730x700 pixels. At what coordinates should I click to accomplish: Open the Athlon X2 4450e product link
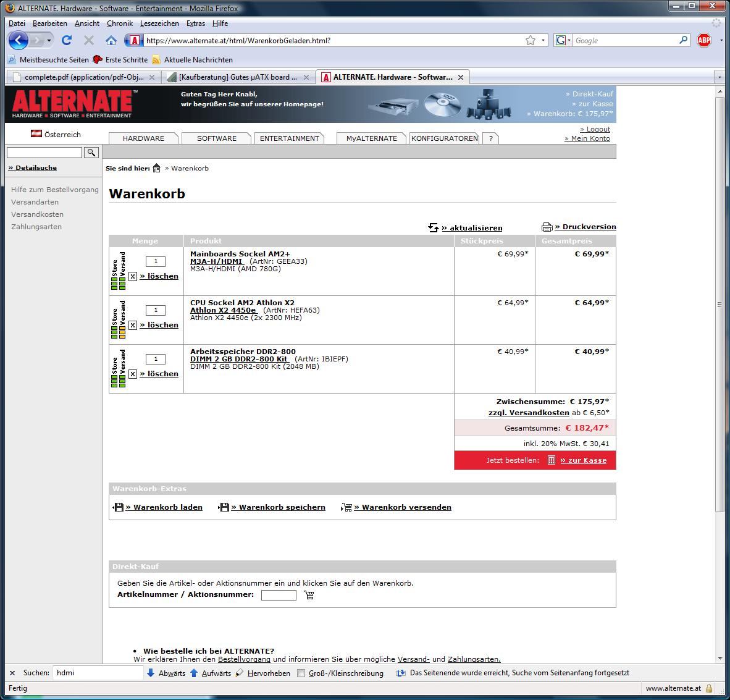tap(224, 310)
